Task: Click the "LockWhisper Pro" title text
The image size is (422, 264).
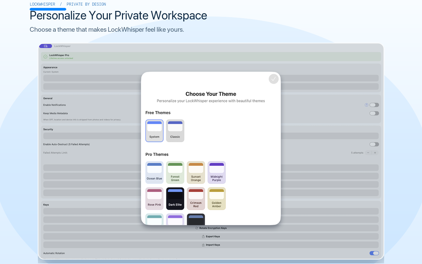Action: (59, 55)
